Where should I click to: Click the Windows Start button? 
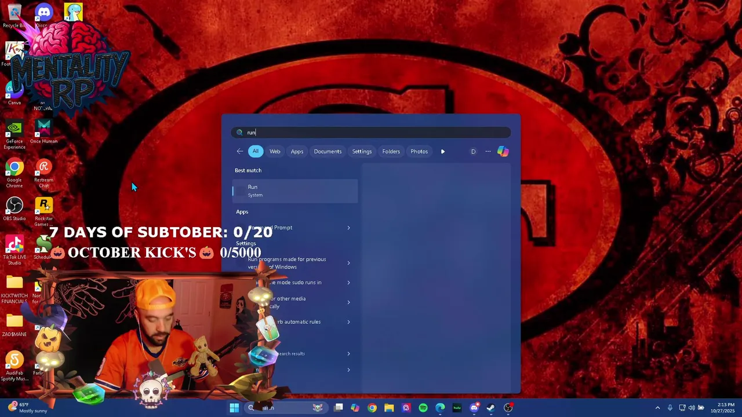pos(234,408)
